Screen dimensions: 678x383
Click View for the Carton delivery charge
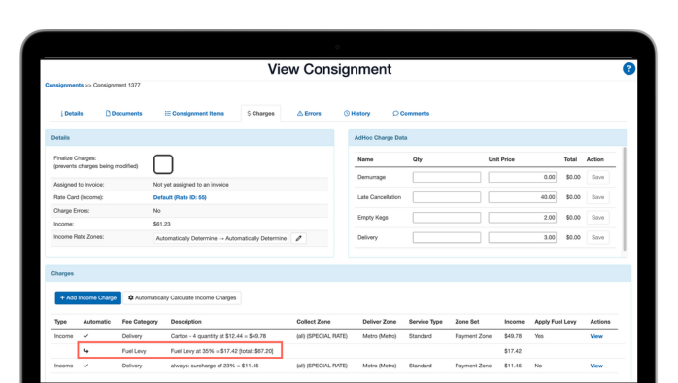pyautogui.click(x=596, y=336)
